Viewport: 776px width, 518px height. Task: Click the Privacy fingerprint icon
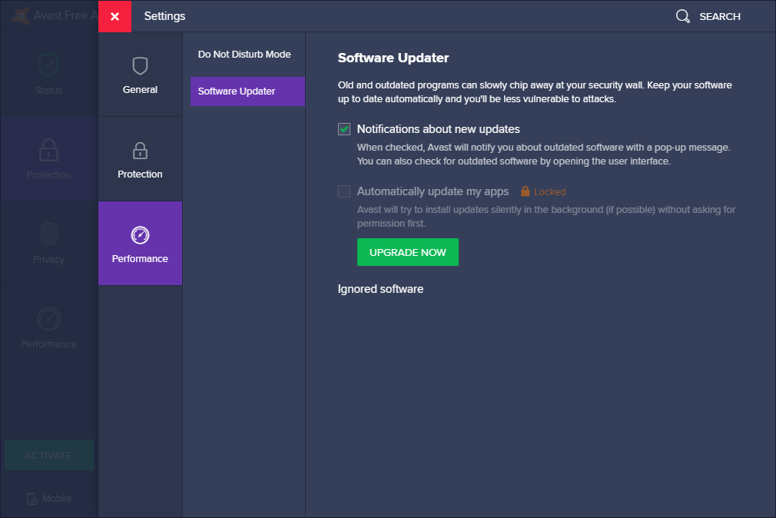point(48,234)
